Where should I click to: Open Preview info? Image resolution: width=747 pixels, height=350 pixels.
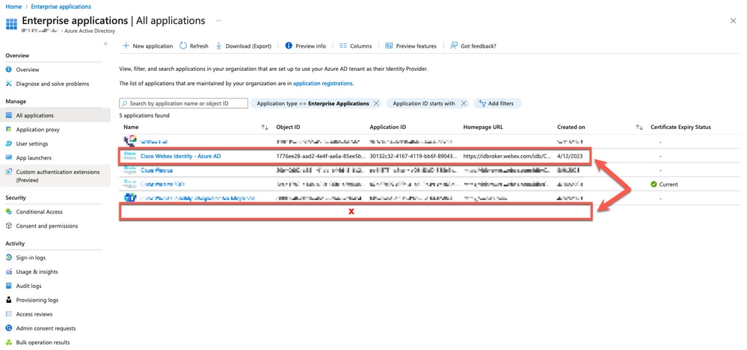pos(305,46)
